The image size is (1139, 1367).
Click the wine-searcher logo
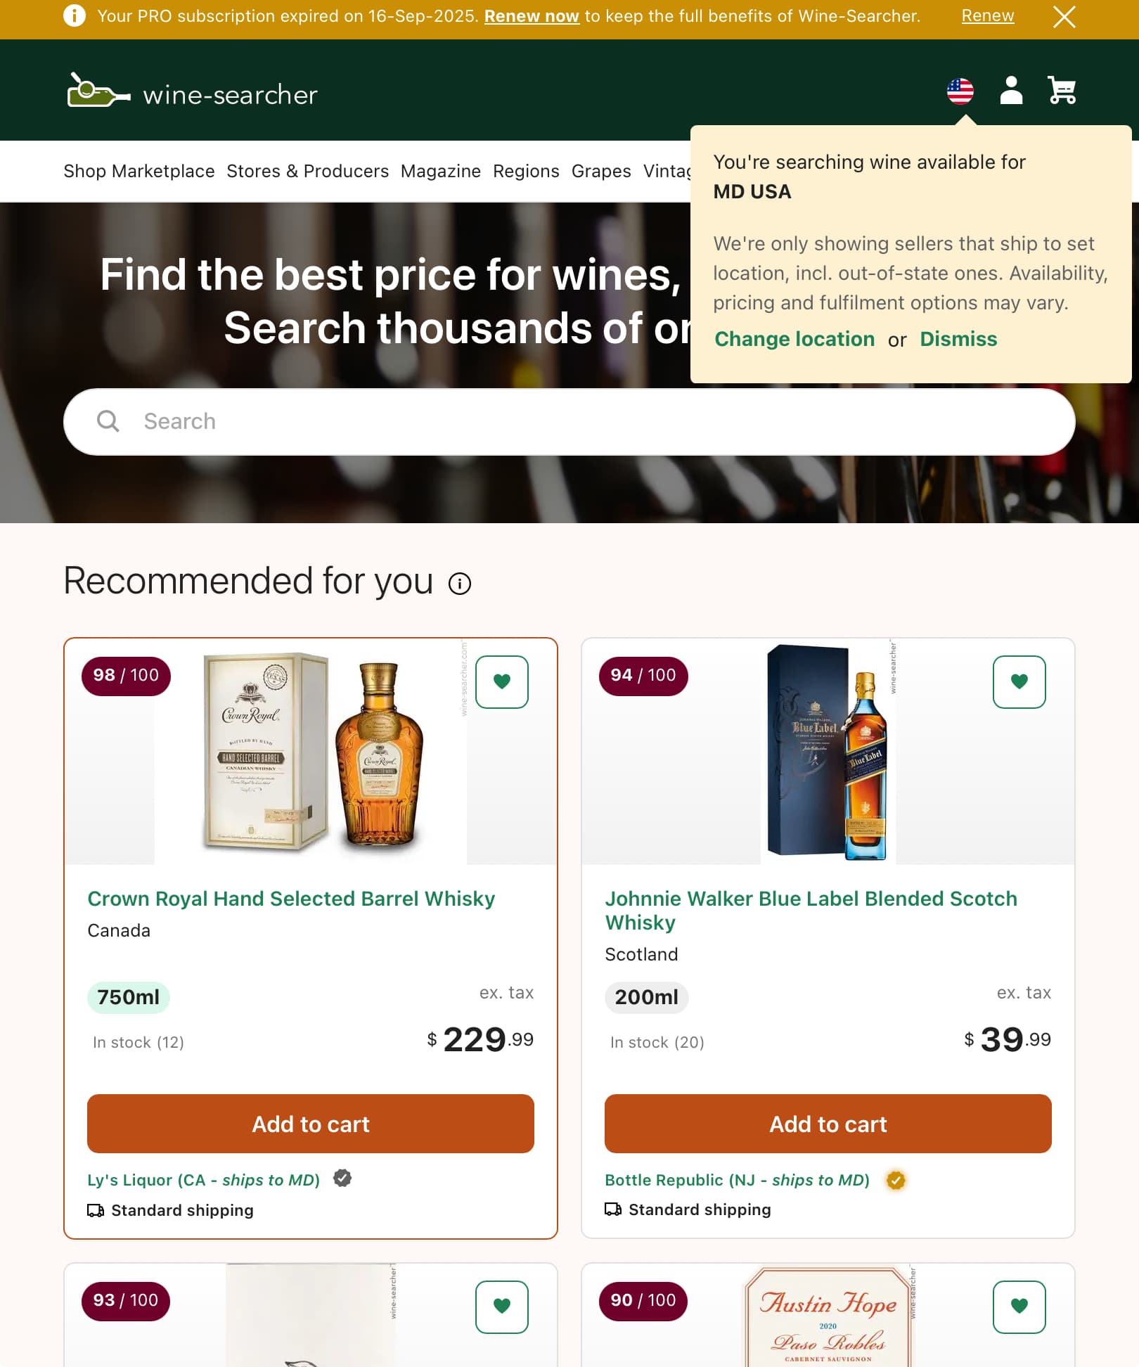[x=192, y=92]
